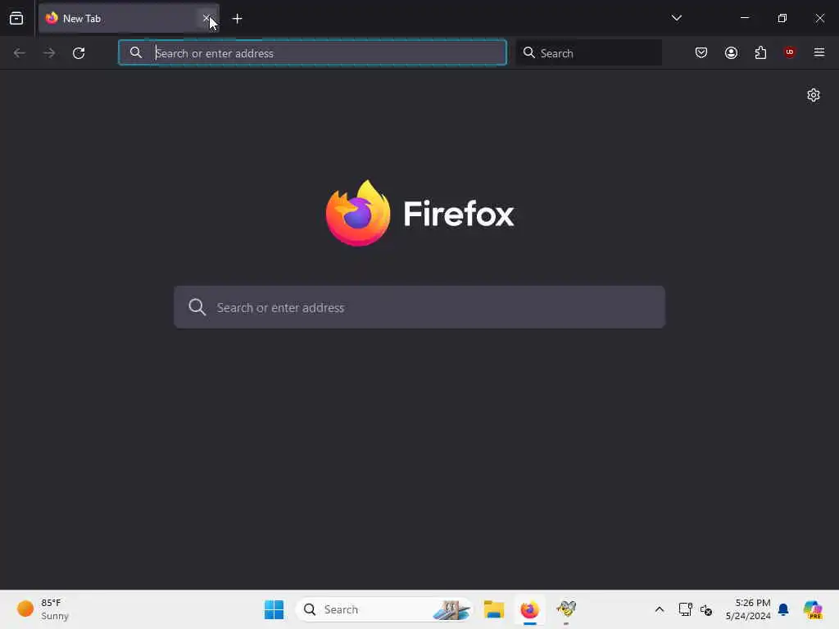
Task: Focus the page center search field
Action: 419,307
